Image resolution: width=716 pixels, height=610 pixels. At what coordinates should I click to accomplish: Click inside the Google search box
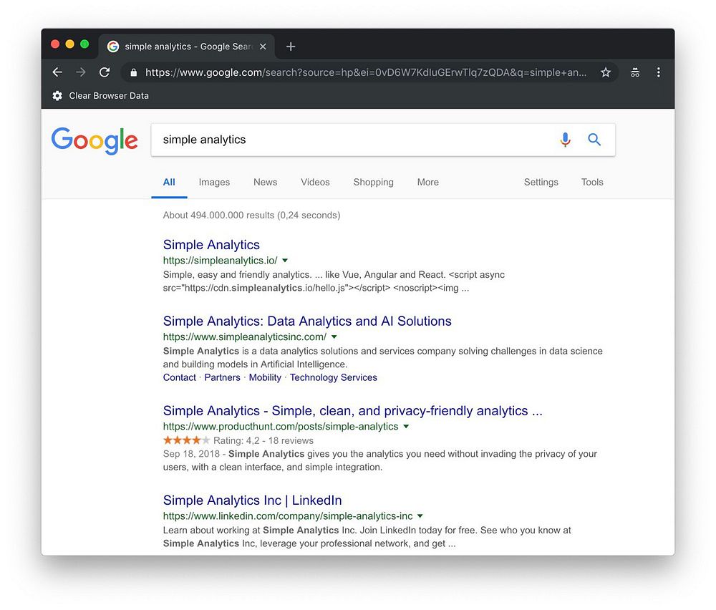pyautogui.click(x=356, y=140)
